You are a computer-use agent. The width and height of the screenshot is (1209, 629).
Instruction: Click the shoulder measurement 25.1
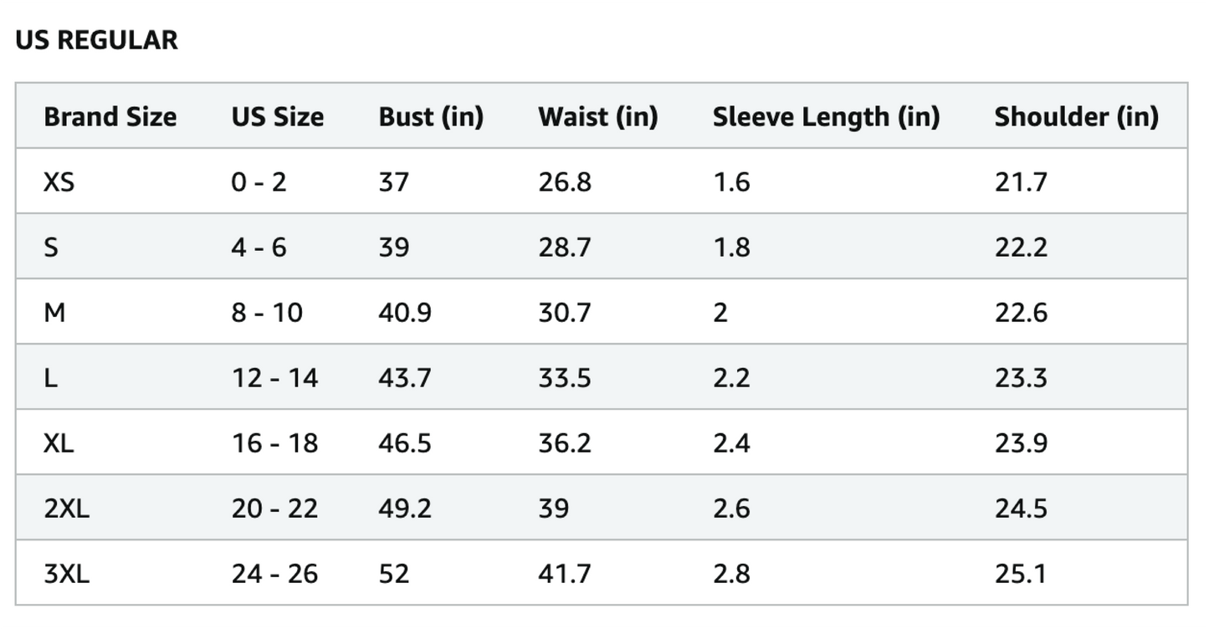pos(1021,574)
